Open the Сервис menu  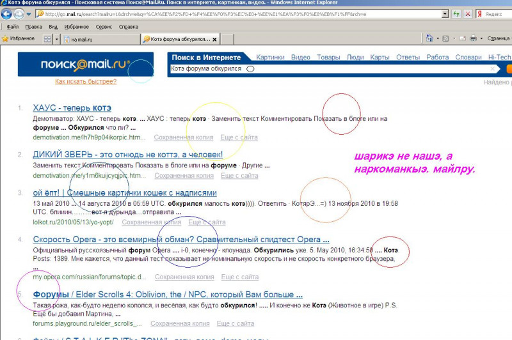click(x=103, y=27)
